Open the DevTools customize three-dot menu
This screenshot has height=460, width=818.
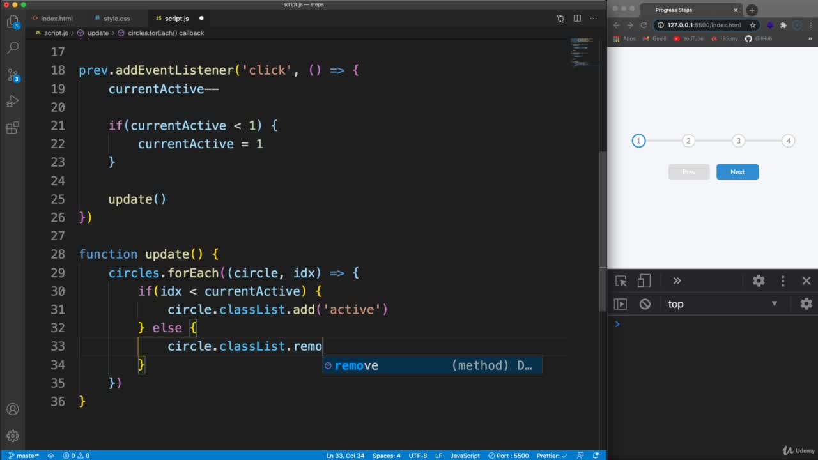click(x=783, y=280)
